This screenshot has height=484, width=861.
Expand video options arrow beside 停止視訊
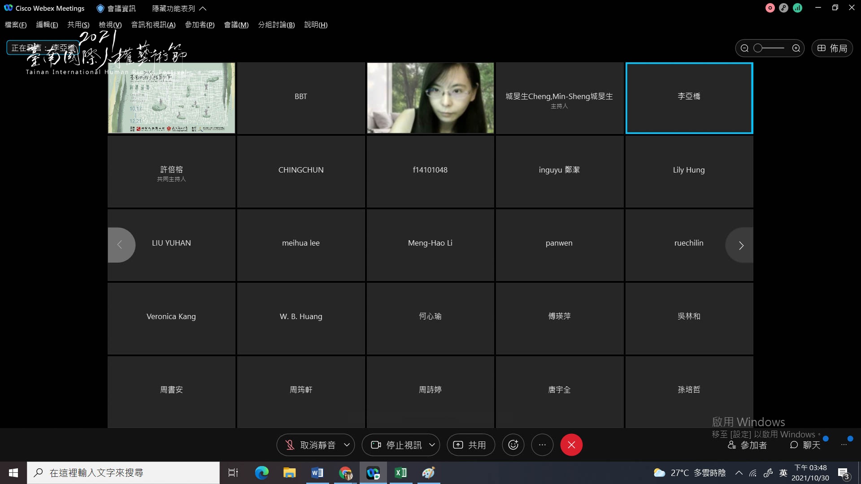pos(432,445)
